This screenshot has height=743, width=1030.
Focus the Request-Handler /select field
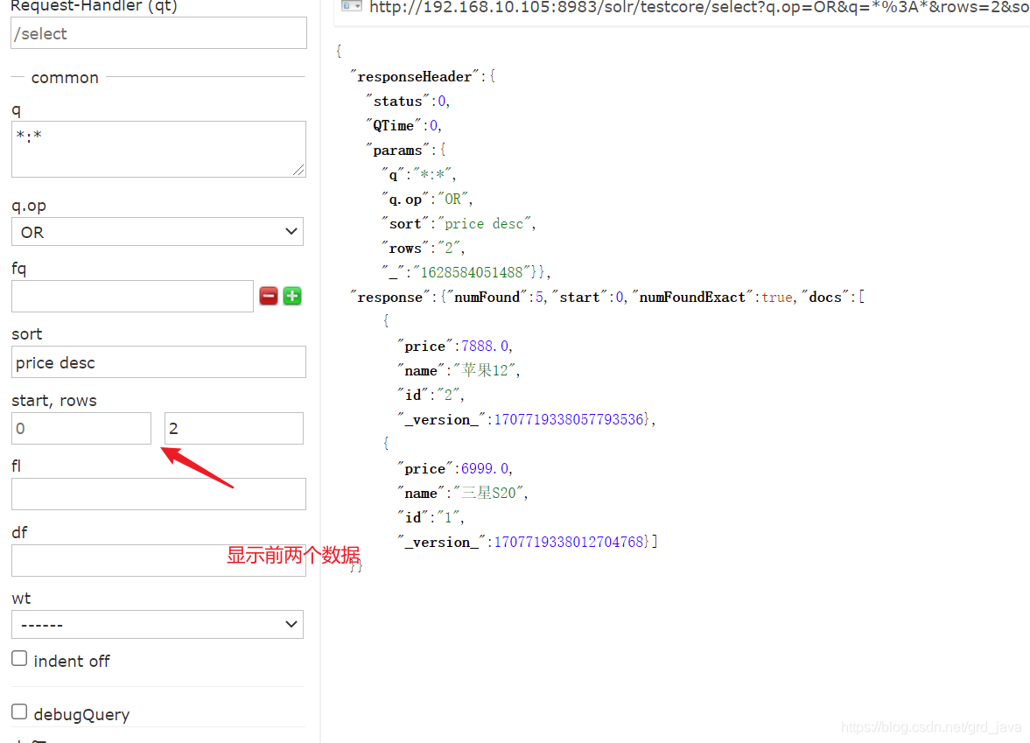tap(159, 33)
